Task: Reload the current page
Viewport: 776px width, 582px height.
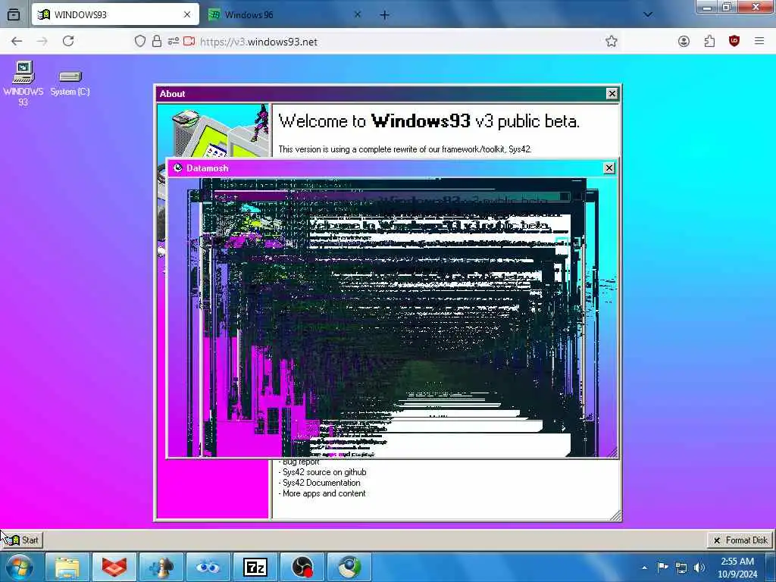Action: pos(68,41)
